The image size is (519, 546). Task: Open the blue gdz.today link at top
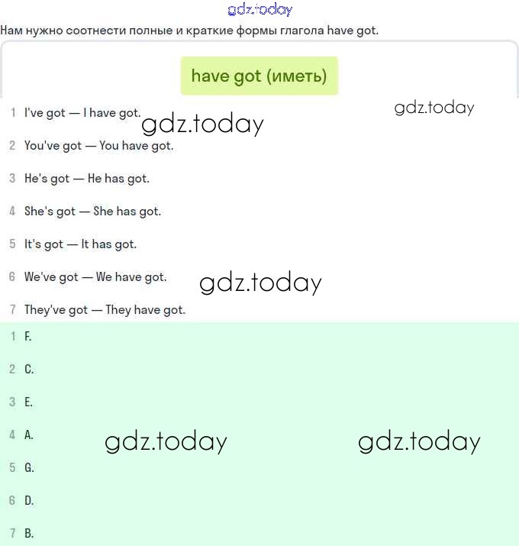point(259,10)
